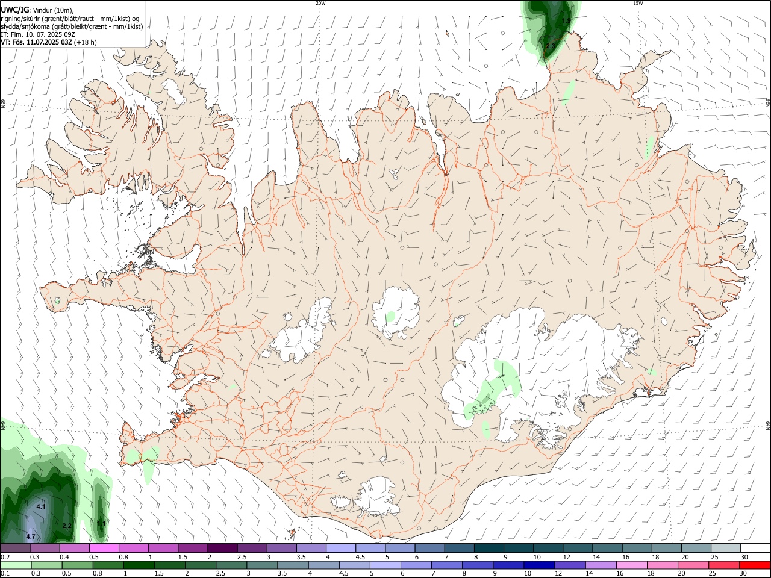
Task: Click the '4.5' label under the upper scale
Action: pos(360,557)
